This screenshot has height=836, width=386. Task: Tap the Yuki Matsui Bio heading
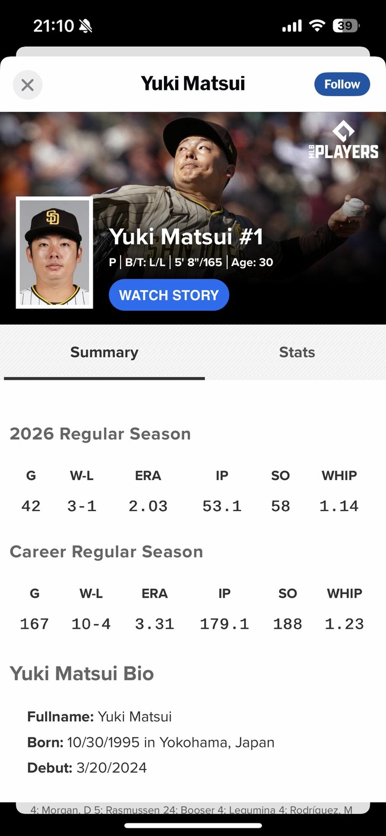[82, 673]
